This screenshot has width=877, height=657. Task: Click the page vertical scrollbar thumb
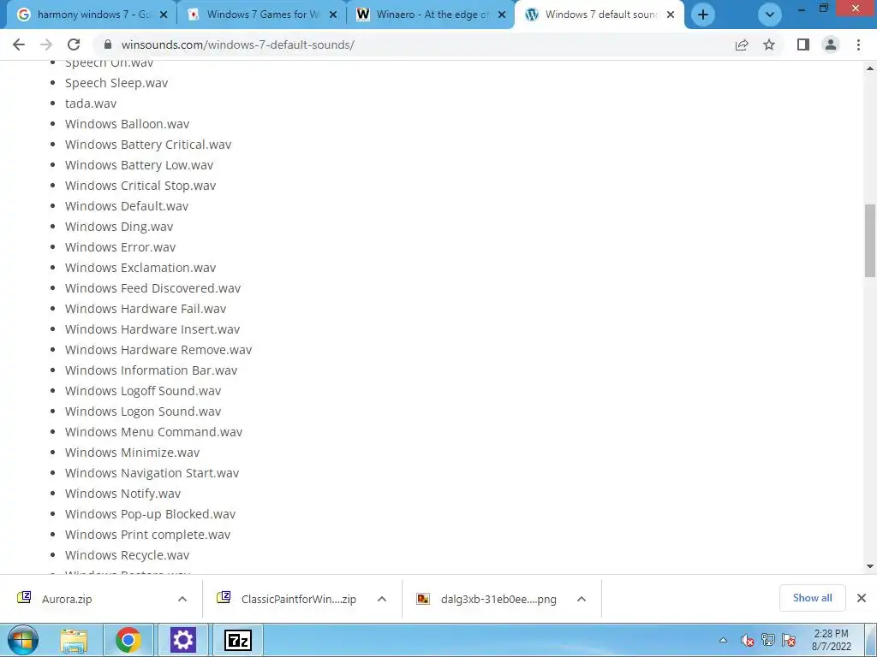click(870, 240)
